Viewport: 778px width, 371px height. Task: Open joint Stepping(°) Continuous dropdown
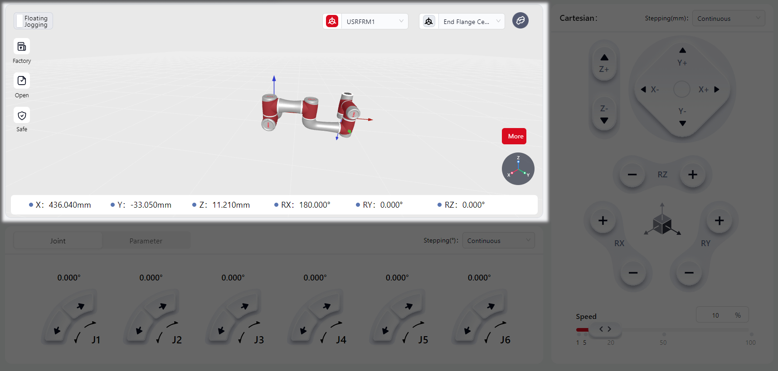498,241
